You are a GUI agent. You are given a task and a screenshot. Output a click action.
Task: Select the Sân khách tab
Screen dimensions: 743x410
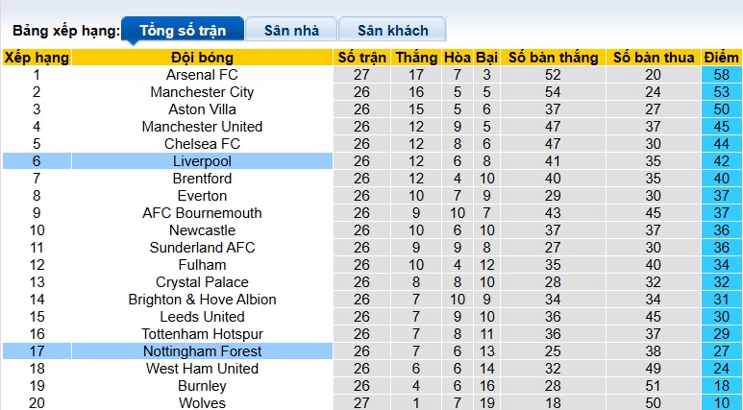[393, 30]
